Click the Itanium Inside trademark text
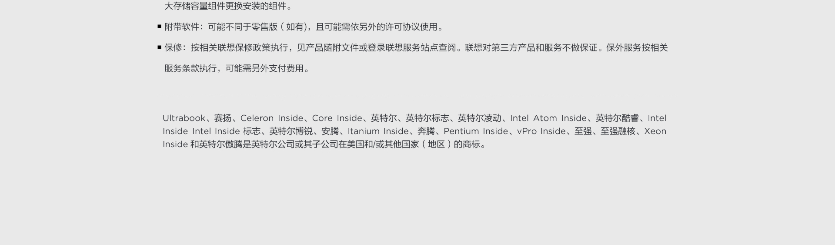The width and height of the screenshot is (835, 245). [378, 131]
